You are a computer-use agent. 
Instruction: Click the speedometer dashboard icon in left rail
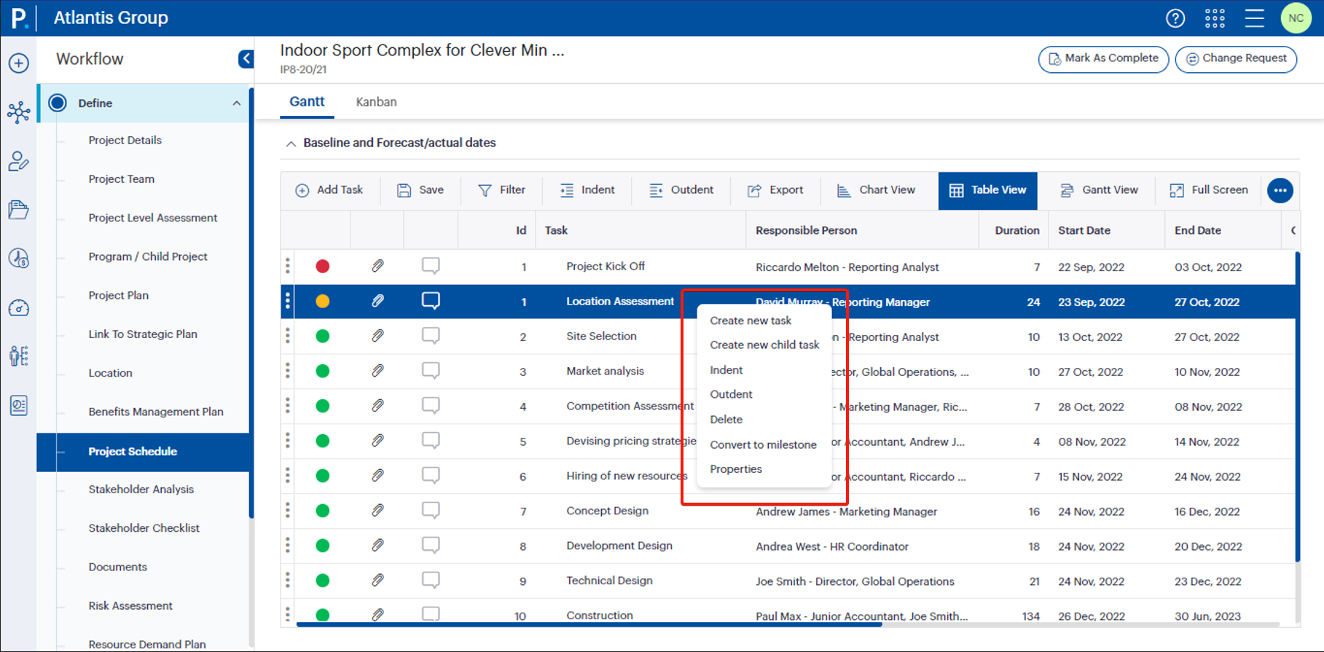point(19,308)
